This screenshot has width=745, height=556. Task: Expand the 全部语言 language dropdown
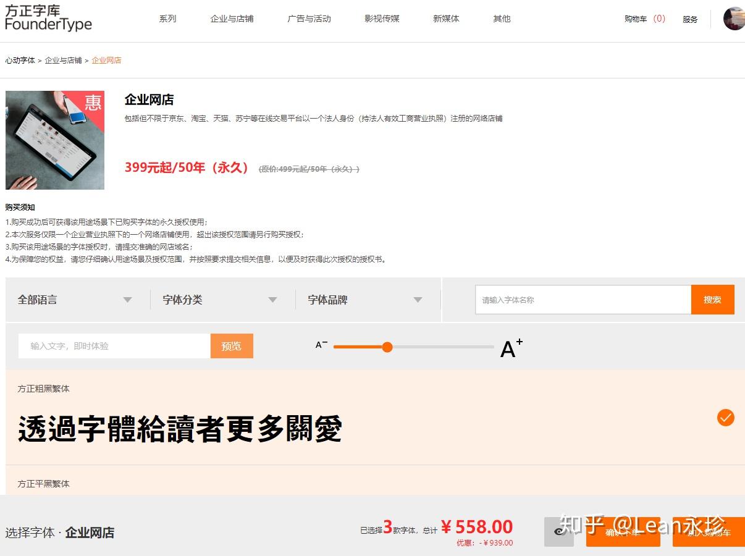pos(75,300)
